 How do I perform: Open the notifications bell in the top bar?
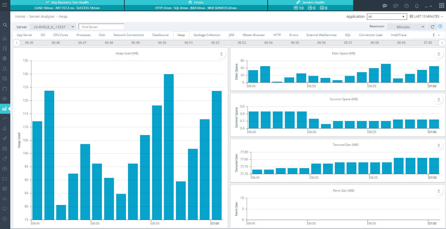417,6
